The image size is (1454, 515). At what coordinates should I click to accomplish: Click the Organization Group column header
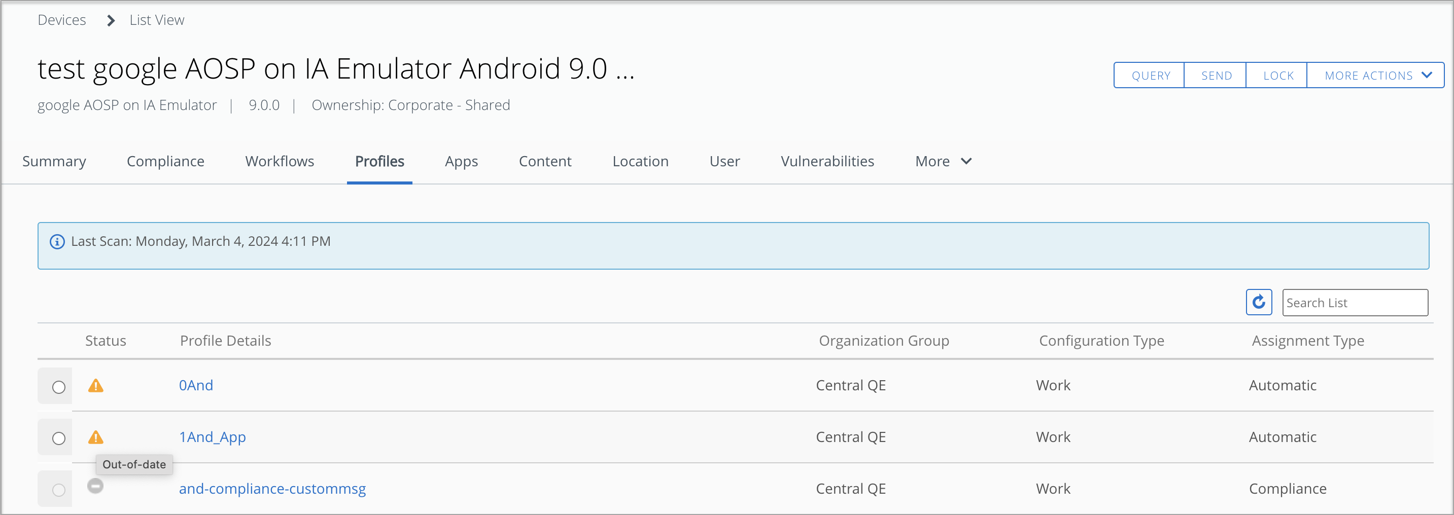tap(884, 341)
